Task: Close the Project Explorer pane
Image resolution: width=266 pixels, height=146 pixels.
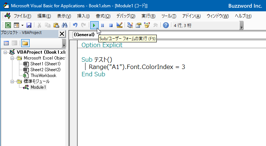Action: [x=62, y=34]
